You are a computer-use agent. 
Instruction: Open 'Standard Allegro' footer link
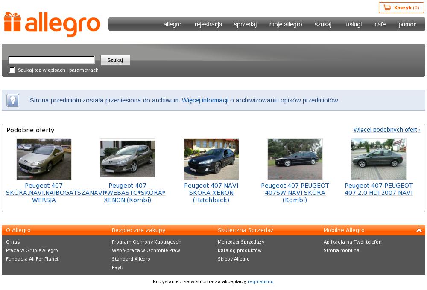click(131, 259)
